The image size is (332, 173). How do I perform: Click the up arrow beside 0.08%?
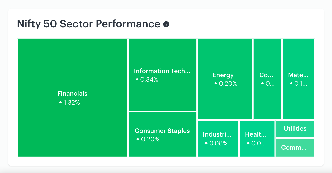[206, 143]
